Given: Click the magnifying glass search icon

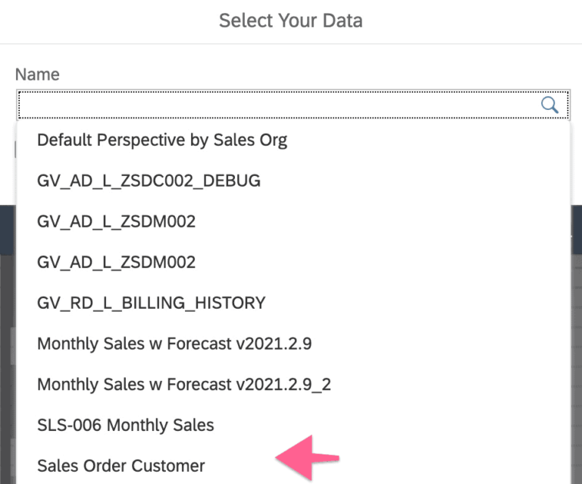Looking at the screenshot, I should pyautogui.click(x=549, y=105).
